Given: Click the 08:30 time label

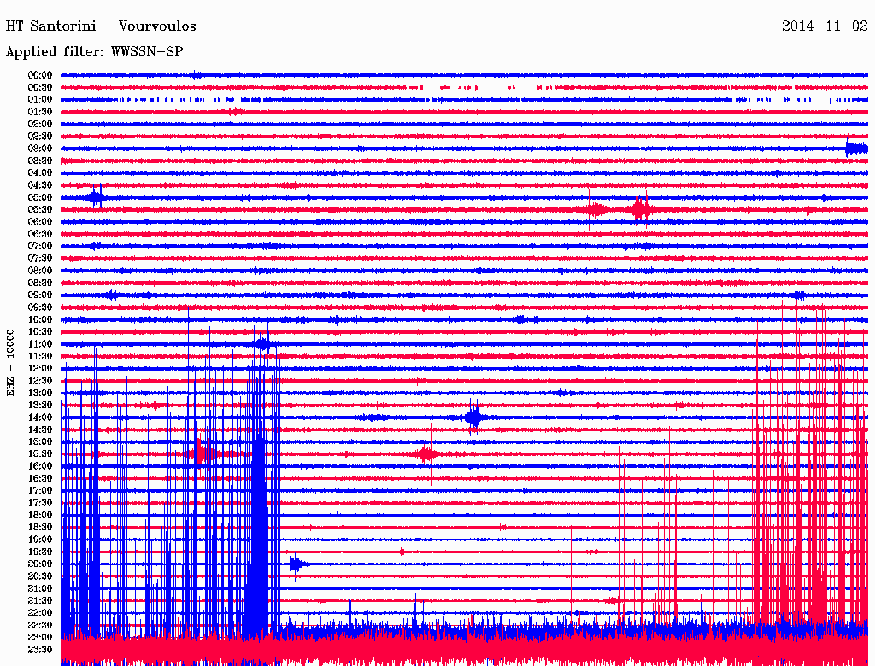Looking at the screenshot, I should point(40,283).
